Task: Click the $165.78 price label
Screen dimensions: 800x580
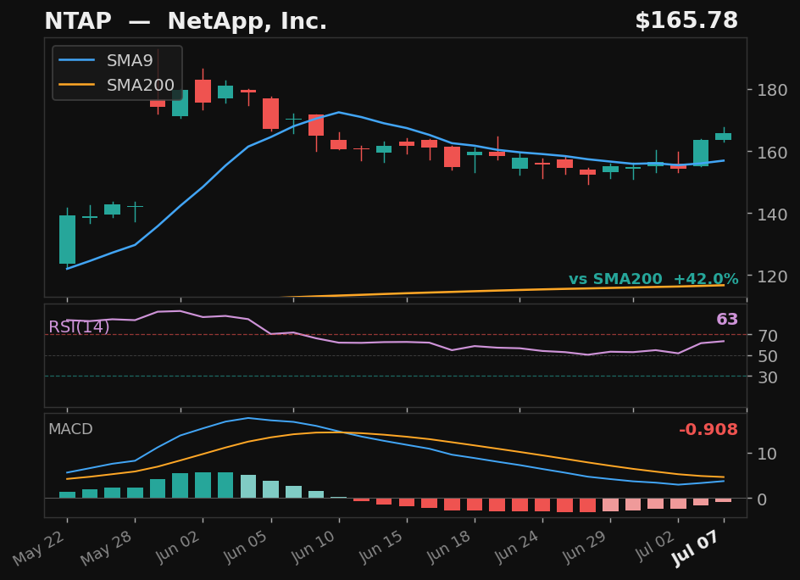Action: (686, 21)
